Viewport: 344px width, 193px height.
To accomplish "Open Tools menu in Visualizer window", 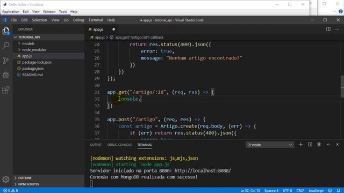I will click(63, 12).
